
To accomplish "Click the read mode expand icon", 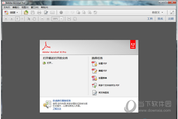I will pos(172,12).
